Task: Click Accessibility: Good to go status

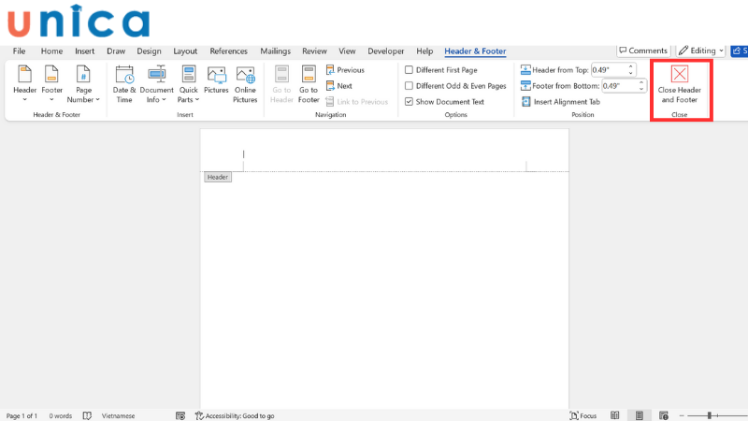Action: pos(234,415)
